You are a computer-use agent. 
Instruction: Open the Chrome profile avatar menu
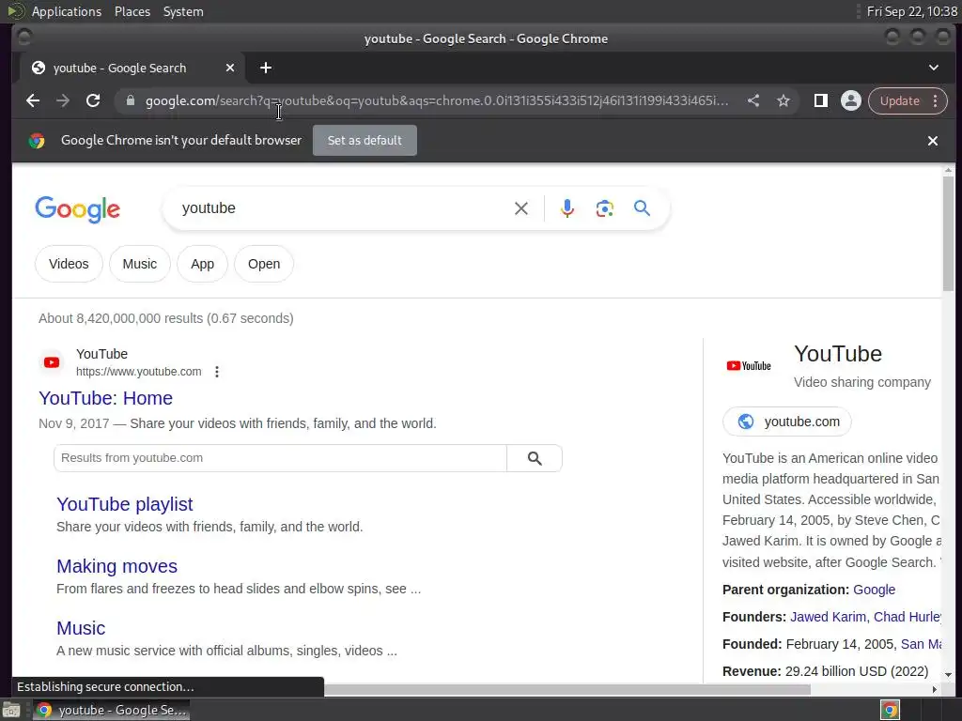pyautogui.click(x=850, y=100)
